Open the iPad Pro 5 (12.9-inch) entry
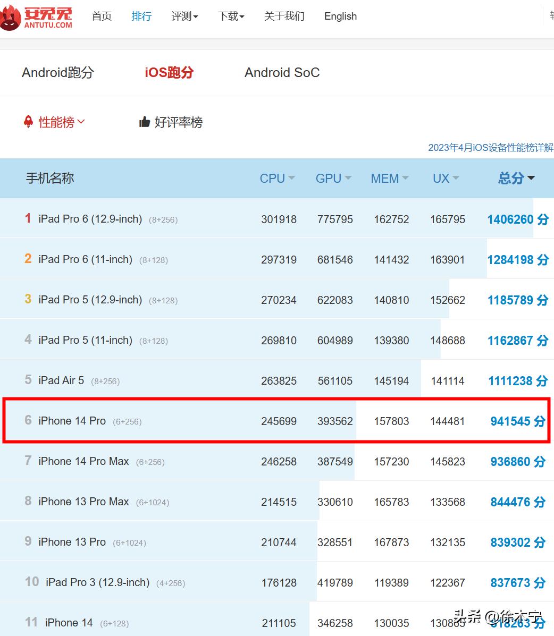Screen dimensions: 554x636 tap(90, 300)
